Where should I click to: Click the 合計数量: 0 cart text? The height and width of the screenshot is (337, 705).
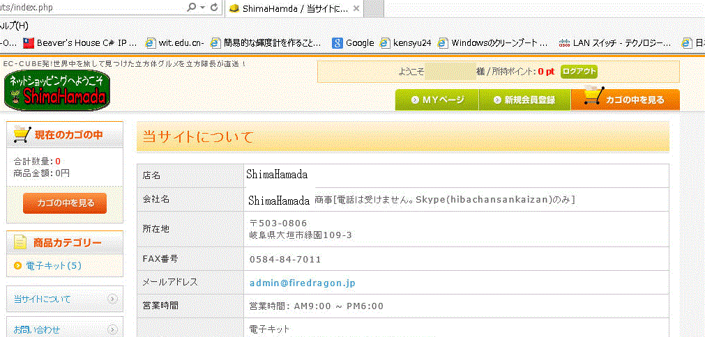37,162
